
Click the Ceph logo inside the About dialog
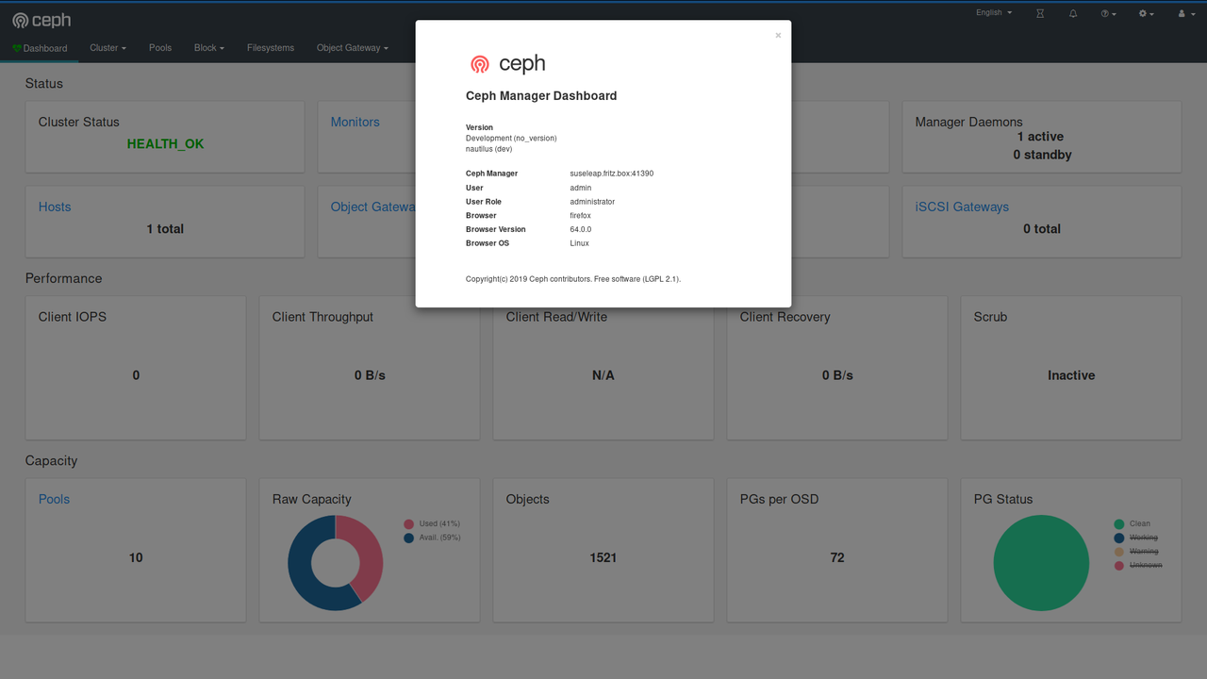[x=507, y=63]
